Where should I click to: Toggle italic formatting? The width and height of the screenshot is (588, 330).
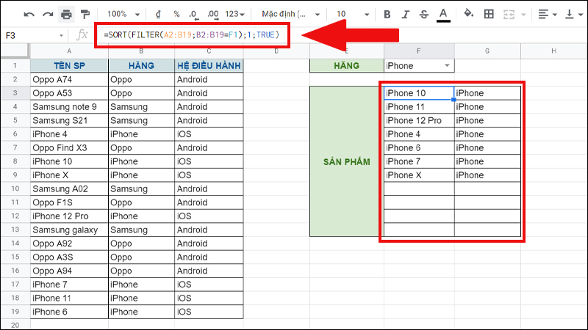pyautogui.click(x=406, y=15)
